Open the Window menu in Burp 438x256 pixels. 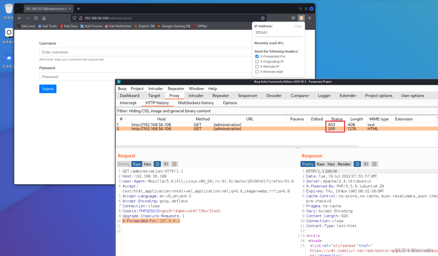pyautogui.click(x=196, y=88)
